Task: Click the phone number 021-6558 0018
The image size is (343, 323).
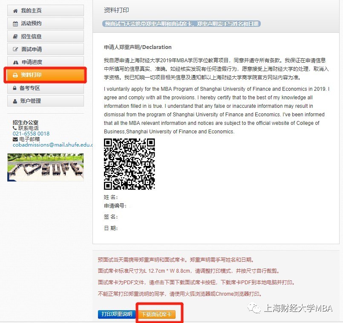Action: pyautogui.click(x=31, y=134)
